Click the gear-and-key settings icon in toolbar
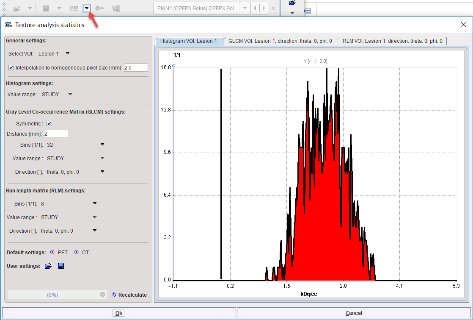Screen dimensions: 473x320 tap(99, 8)
